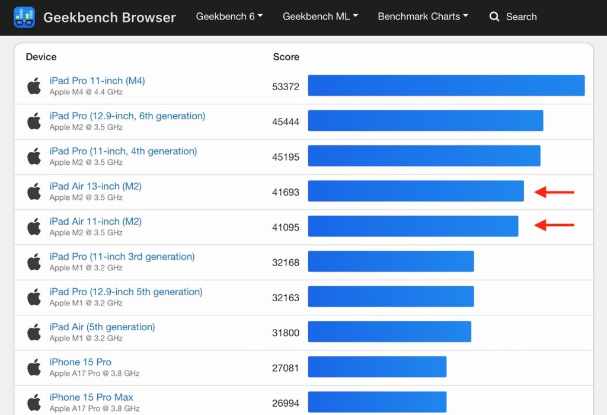
Task: Click Apple logo beside iPad Air (5th generation)
Action: point(34,333)
